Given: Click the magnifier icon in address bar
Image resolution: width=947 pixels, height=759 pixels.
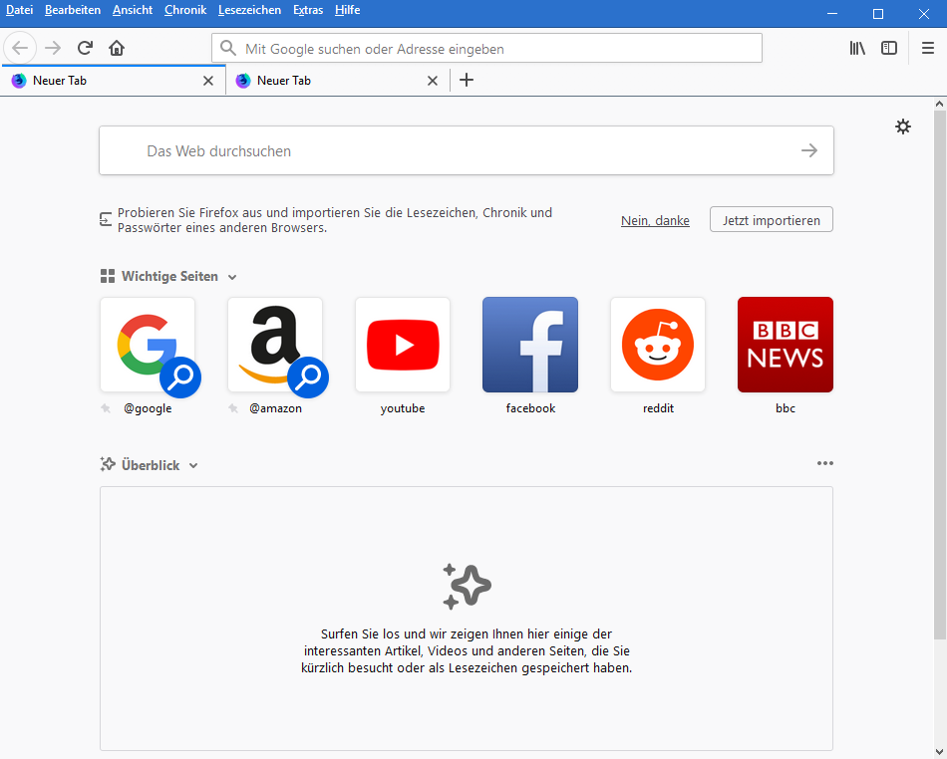Looking at the screenshot, I should pyautogui.click(x=227, y=48).
